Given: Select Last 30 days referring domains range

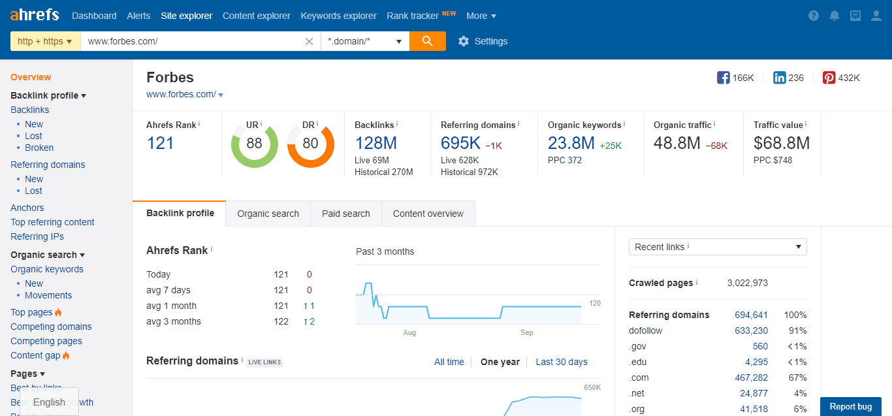Looking at the screenshot, I should [562, 362].
